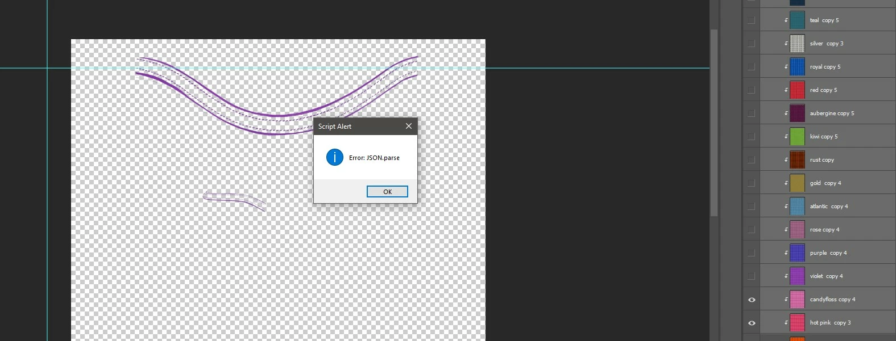Select the rust copy layer thumbnail
896x341 pixels.
(x=797, y=159)
